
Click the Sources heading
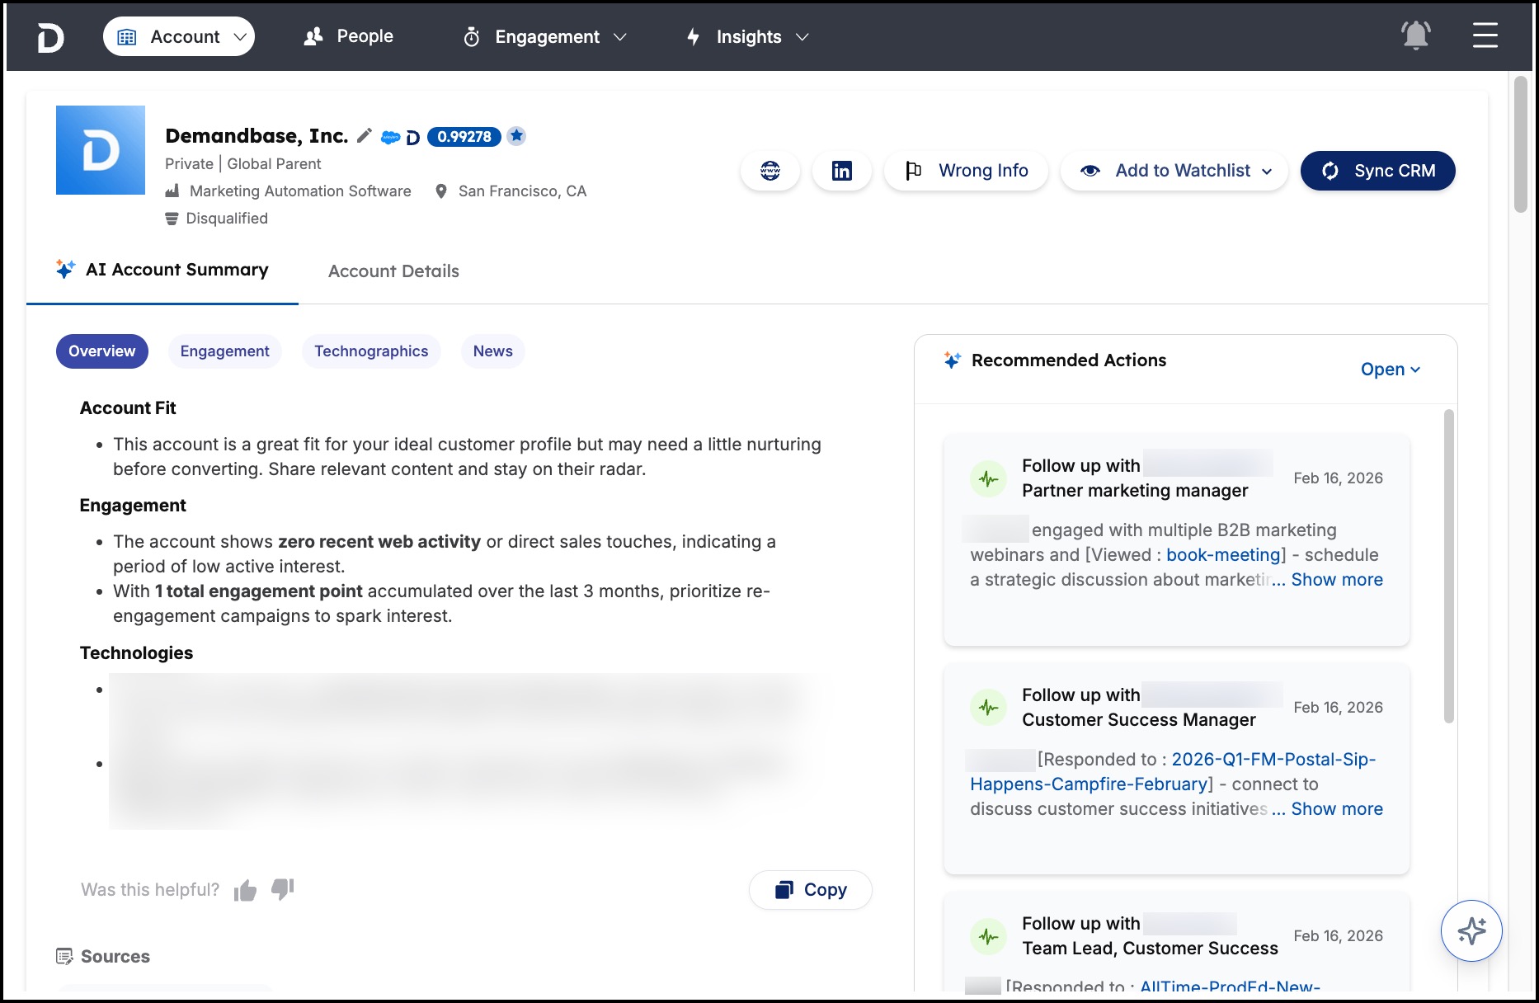tap(115, 957)
